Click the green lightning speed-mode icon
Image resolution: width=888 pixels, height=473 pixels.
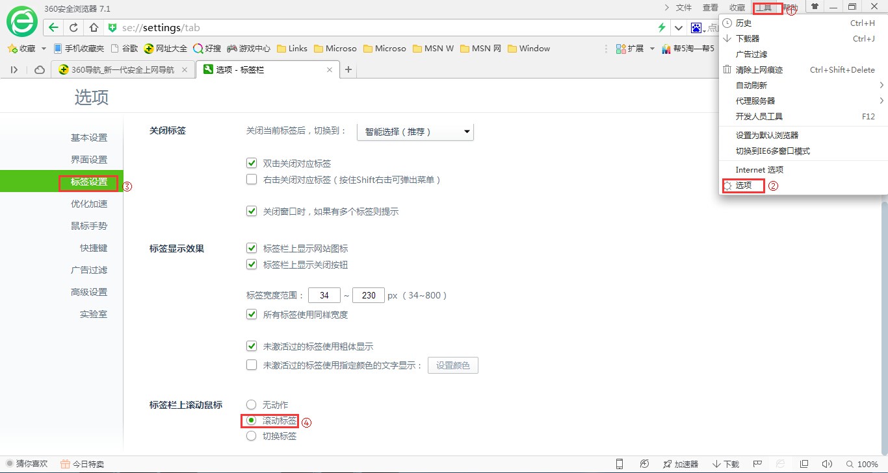(x=662, y=28)
